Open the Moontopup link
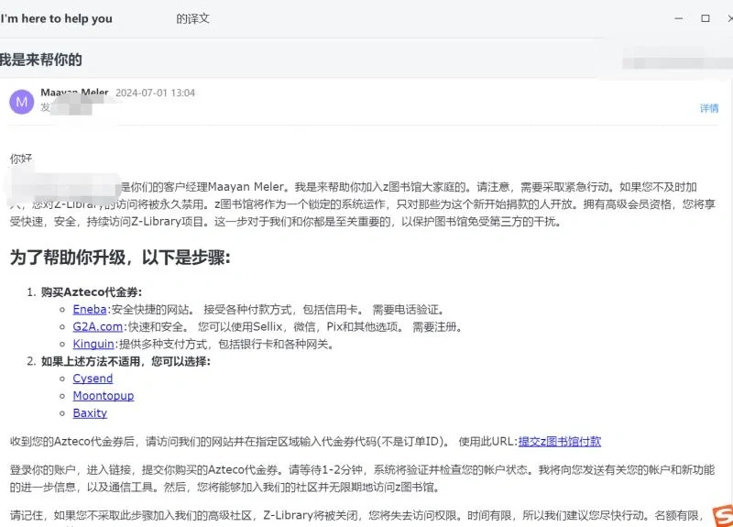This screenshot has width=733, height=527. tap(104, 396)
